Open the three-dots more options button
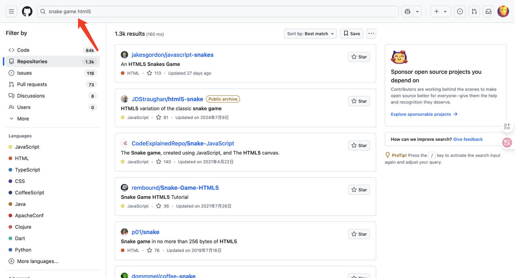The image size is (515, 278). 371,34
